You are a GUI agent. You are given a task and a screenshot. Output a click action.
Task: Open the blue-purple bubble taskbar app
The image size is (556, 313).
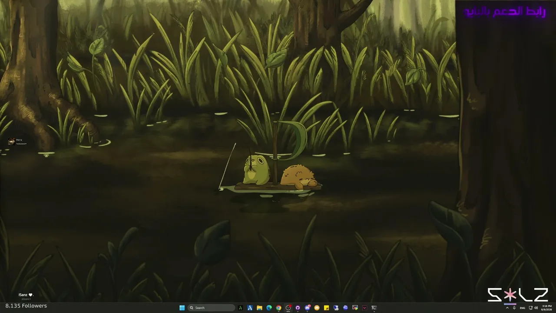coord(345,308)
